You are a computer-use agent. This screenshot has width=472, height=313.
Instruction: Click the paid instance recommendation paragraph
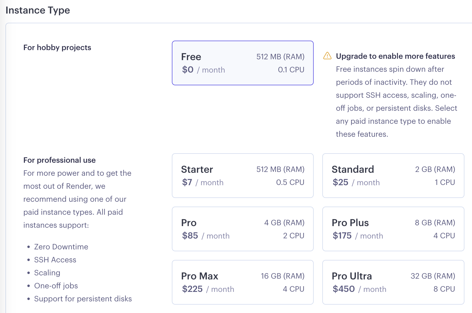tap(77, 199)
